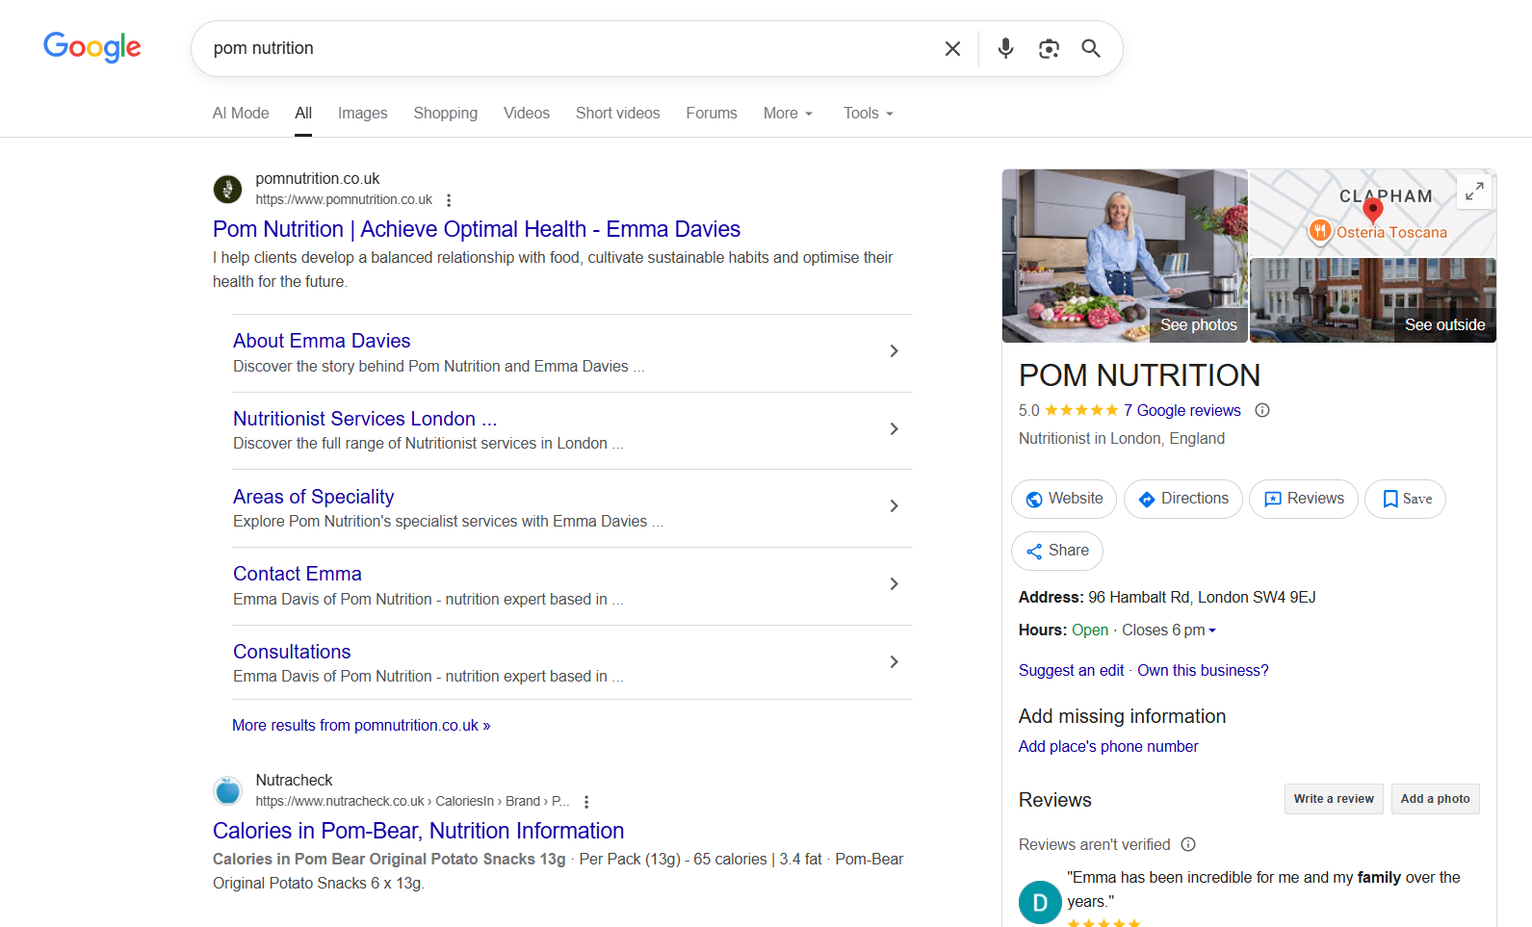Open the Tools dropdown

868,114
